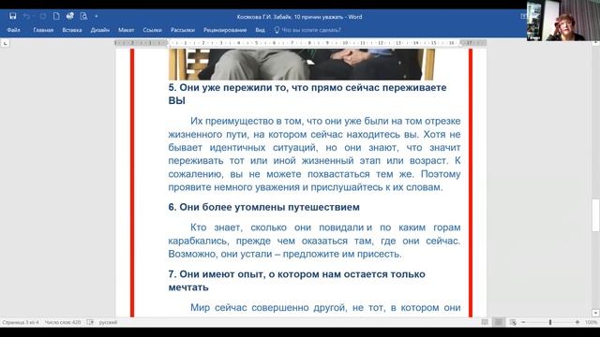
Task: Click the horizontal ruler
Action: tap(300, 43)
